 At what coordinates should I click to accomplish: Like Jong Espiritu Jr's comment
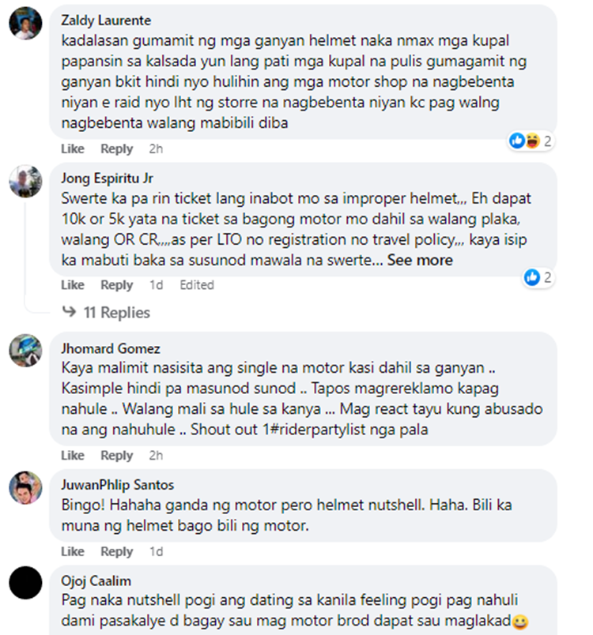tap(73, 284)
